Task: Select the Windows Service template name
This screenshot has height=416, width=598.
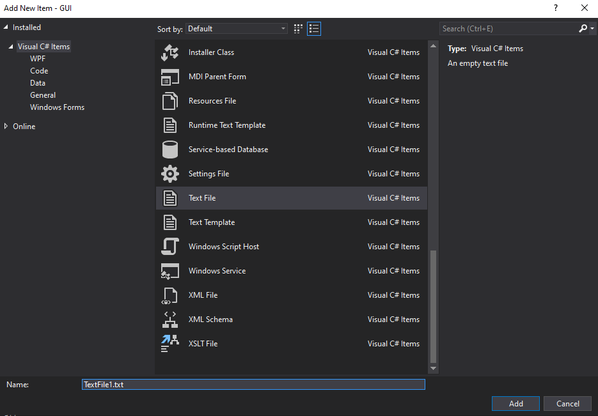Action: [217, 271]
